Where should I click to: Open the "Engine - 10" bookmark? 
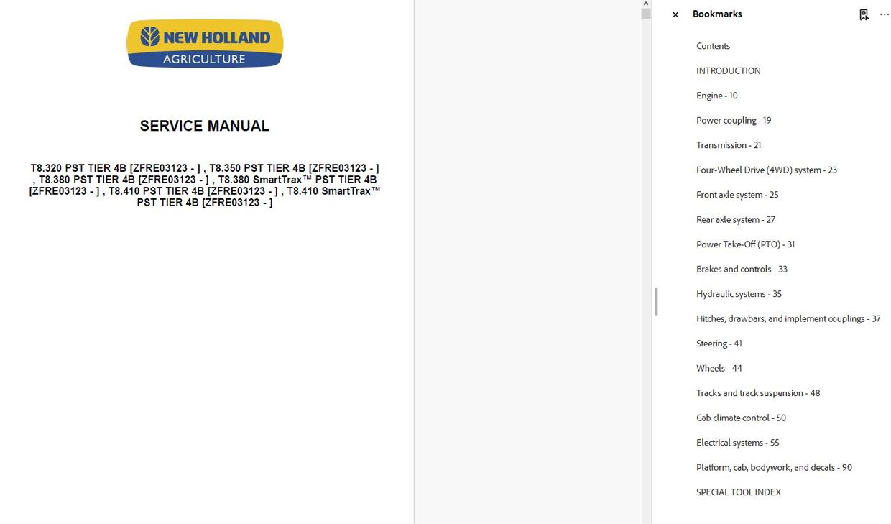click(716, 95)
